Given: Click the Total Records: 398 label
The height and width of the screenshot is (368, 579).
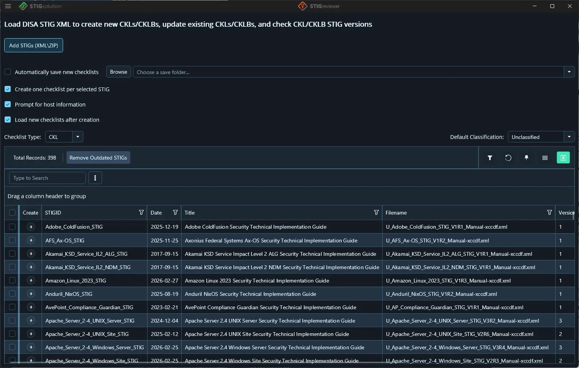Looking at the screenshot, I should pyautogui.click(x=35, y=158).
